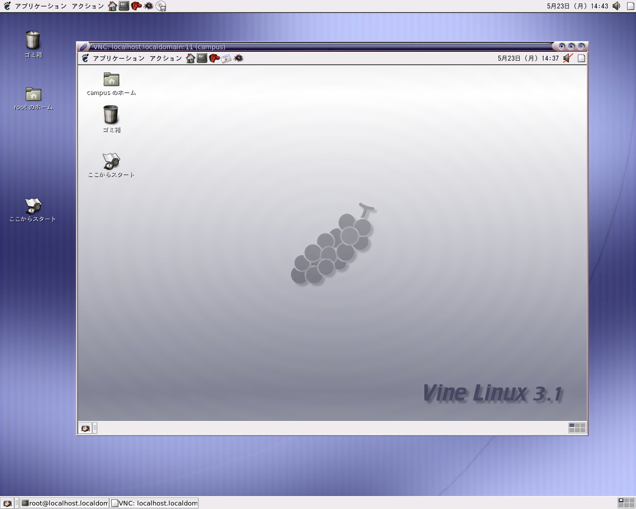Launch red mascot browser icon on host panel
This screenshot has width=636, height=509.
pyautogui.click(x=136, y=6)
